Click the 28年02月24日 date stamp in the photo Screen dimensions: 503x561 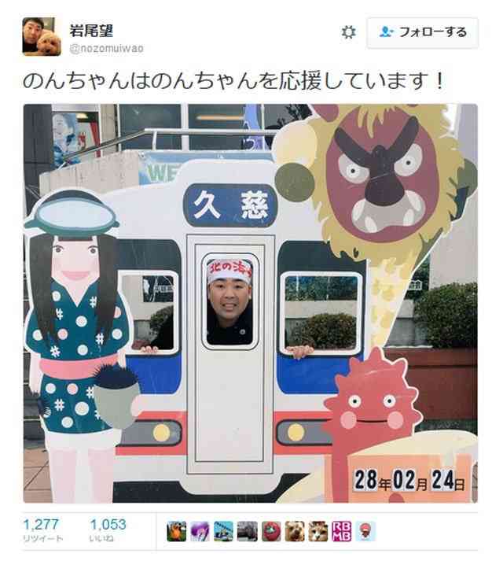[x=409, y=480]
